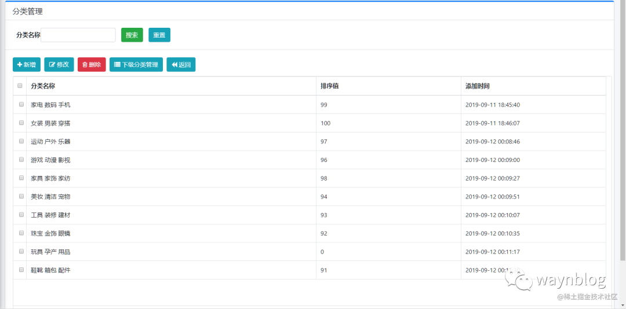
Task: Select the 美妆 清洁 宠物 category name
Action: (x=50, y=197)
